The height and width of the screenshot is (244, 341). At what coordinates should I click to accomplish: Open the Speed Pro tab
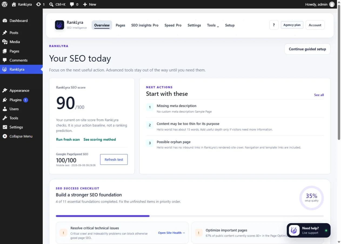click(x=173, y=25)
